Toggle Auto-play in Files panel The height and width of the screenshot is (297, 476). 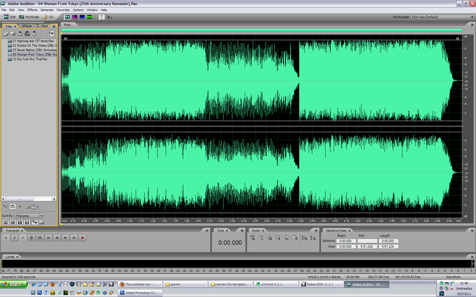[x=6, y=206]
